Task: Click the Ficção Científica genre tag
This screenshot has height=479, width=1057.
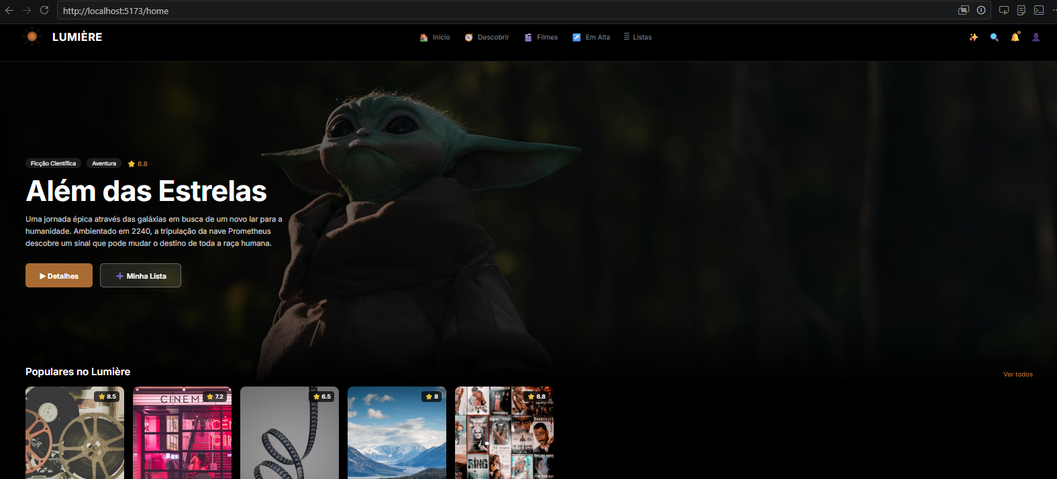Action: pos(54,163)
